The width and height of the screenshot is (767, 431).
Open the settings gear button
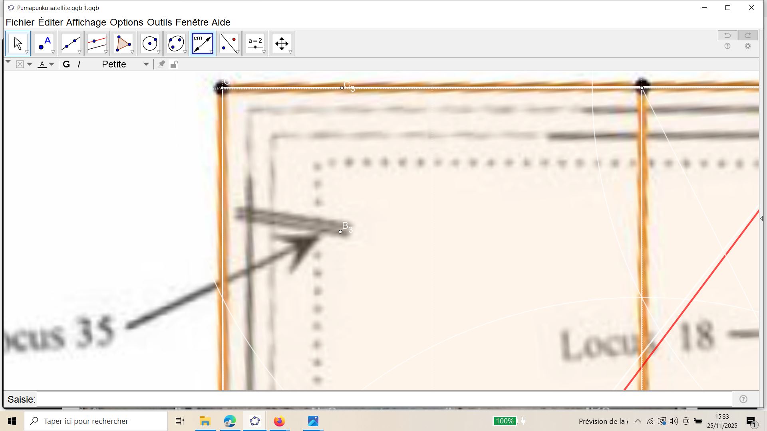point(747,46)
